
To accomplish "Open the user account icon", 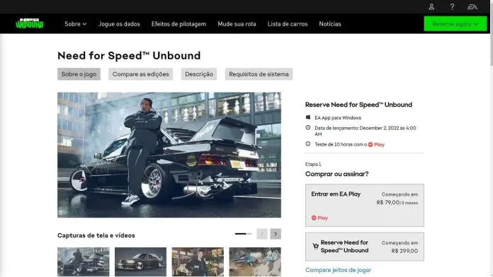I will point(431,6).
